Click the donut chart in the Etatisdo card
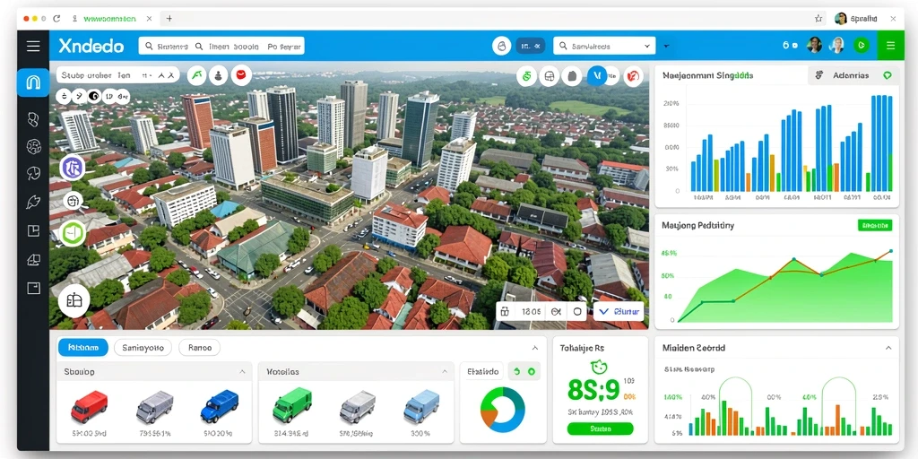 [x=502, y=409]
